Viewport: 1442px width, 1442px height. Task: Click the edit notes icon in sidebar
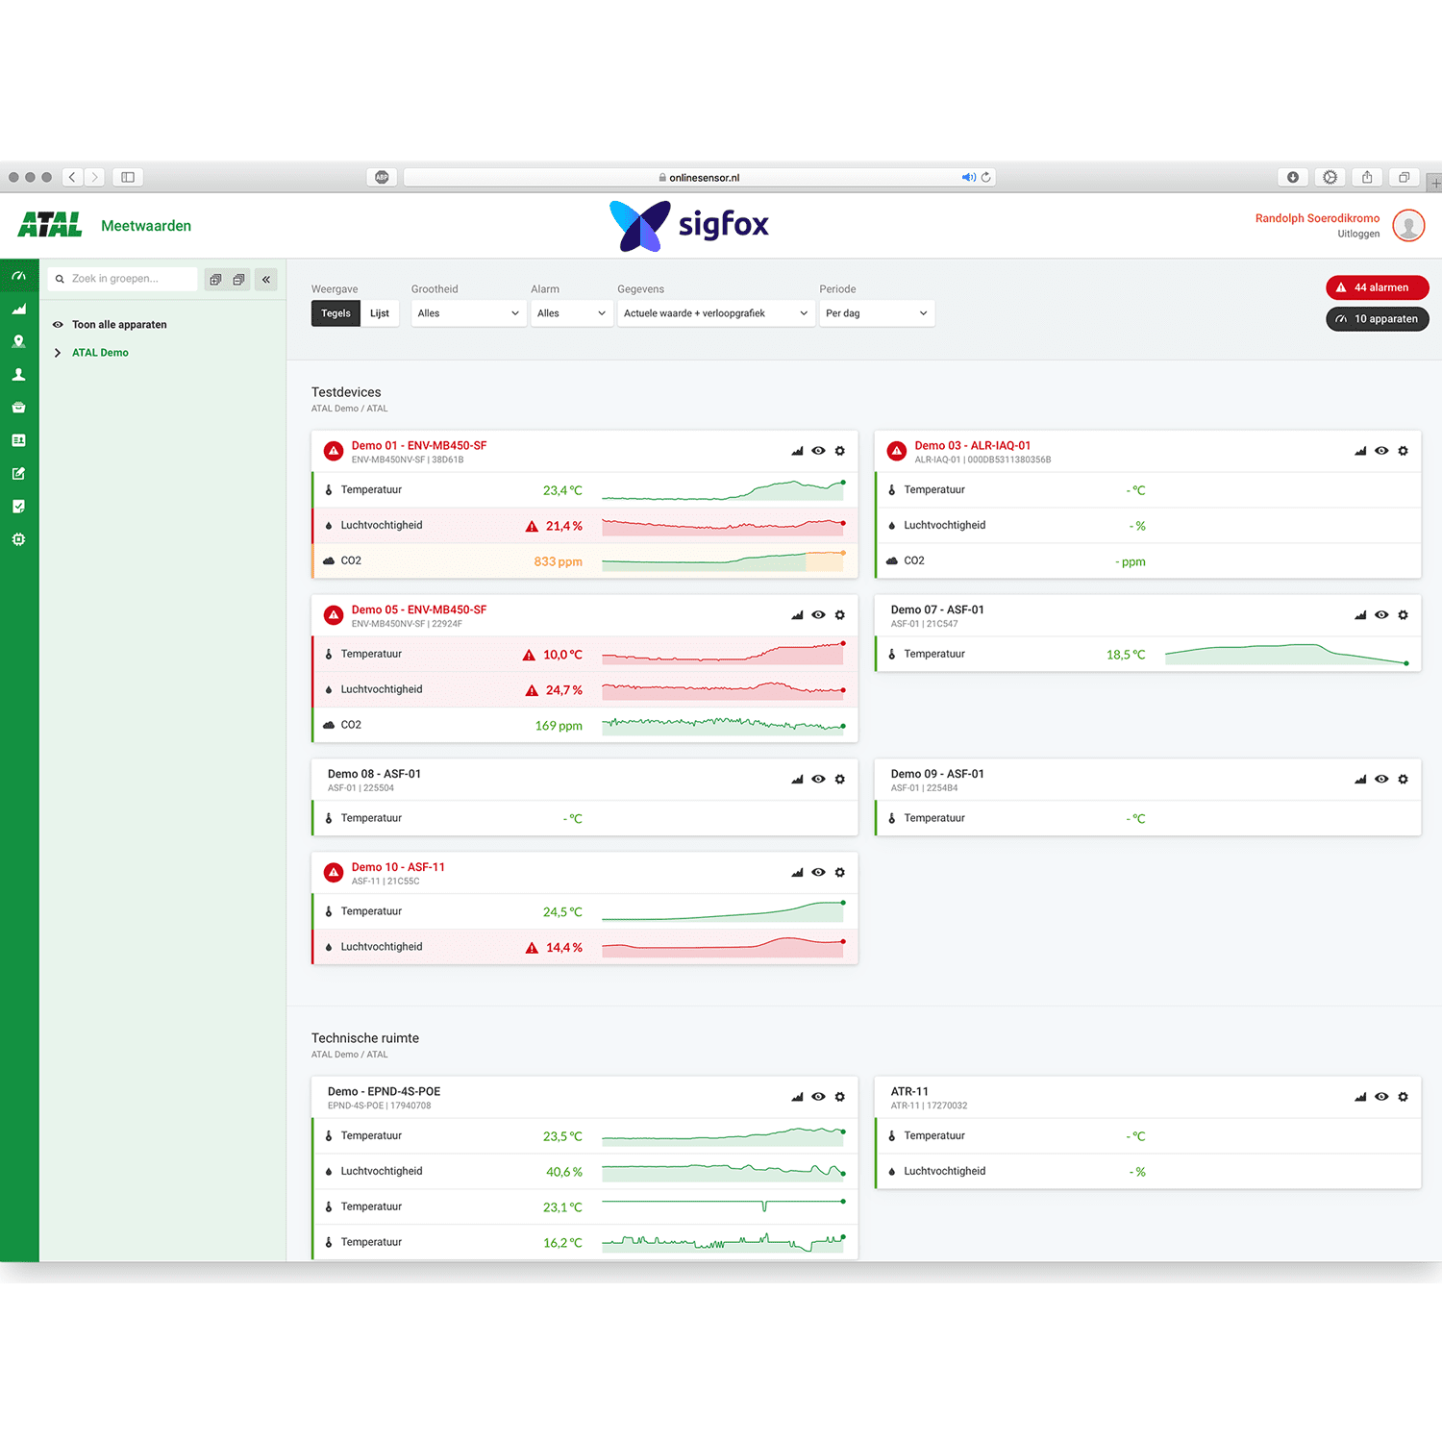pos(18,474)
